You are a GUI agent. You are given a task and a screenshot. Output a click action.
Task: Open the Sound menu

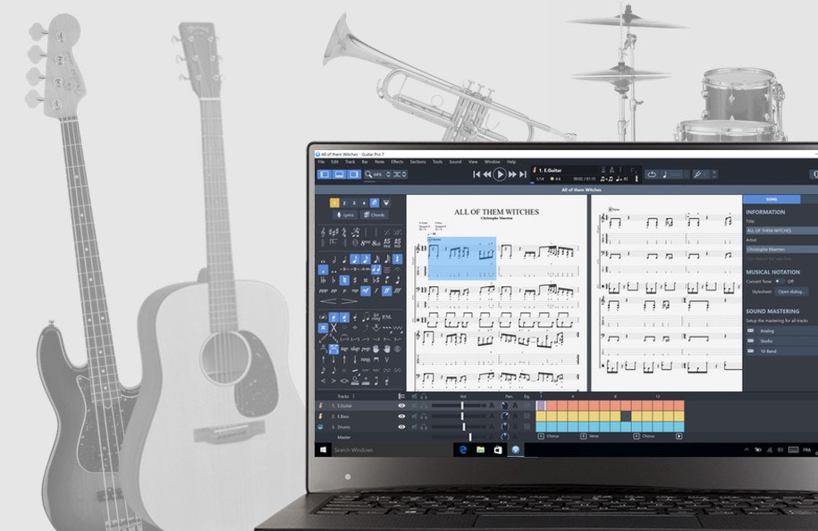[455, 162]
